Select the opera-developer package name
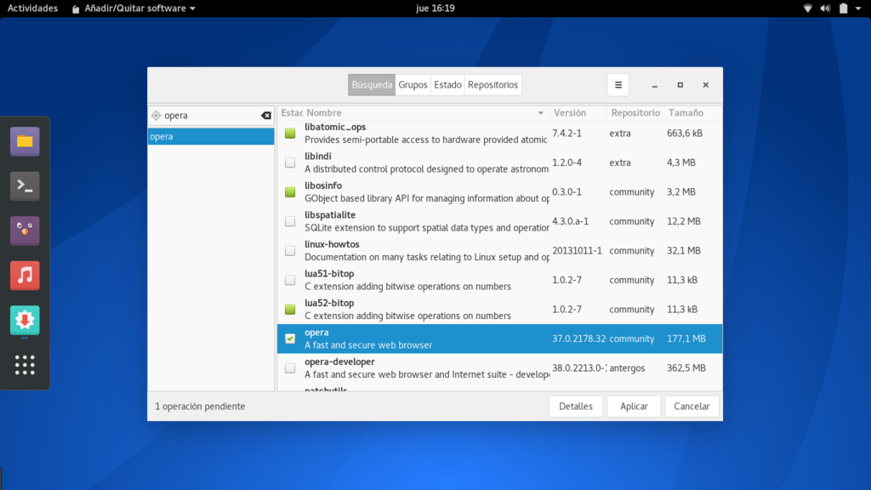The image size is (871, 490). coord(339,362)
